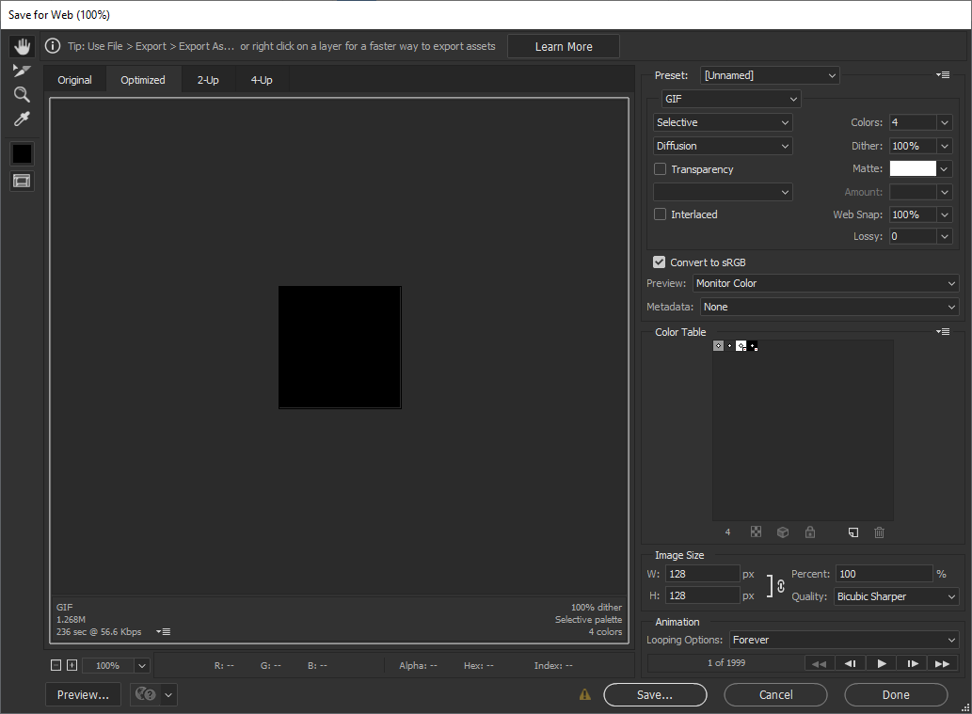Screen dimensions: 972x714
Task: Click the delete color trash icon
Action: click(879, 532)
